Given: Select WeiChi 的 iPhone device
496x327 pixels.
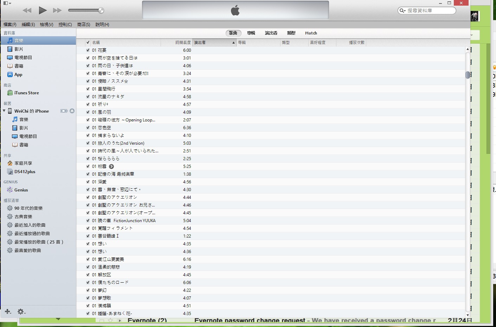Looking at the screenshot, I should tap(32, 111).
